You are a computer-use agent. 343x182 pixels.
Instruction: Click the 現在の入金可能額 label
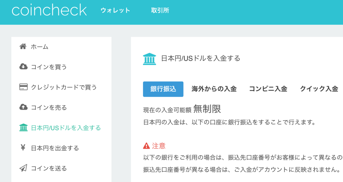point(167,110)
